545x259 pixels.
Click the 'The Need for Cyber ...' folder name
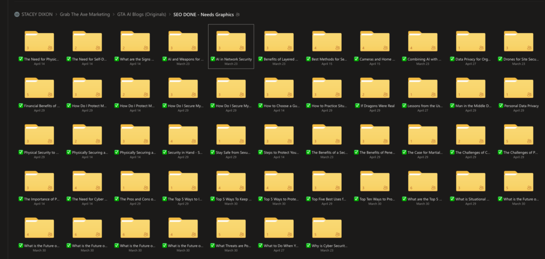click(89, 199)
